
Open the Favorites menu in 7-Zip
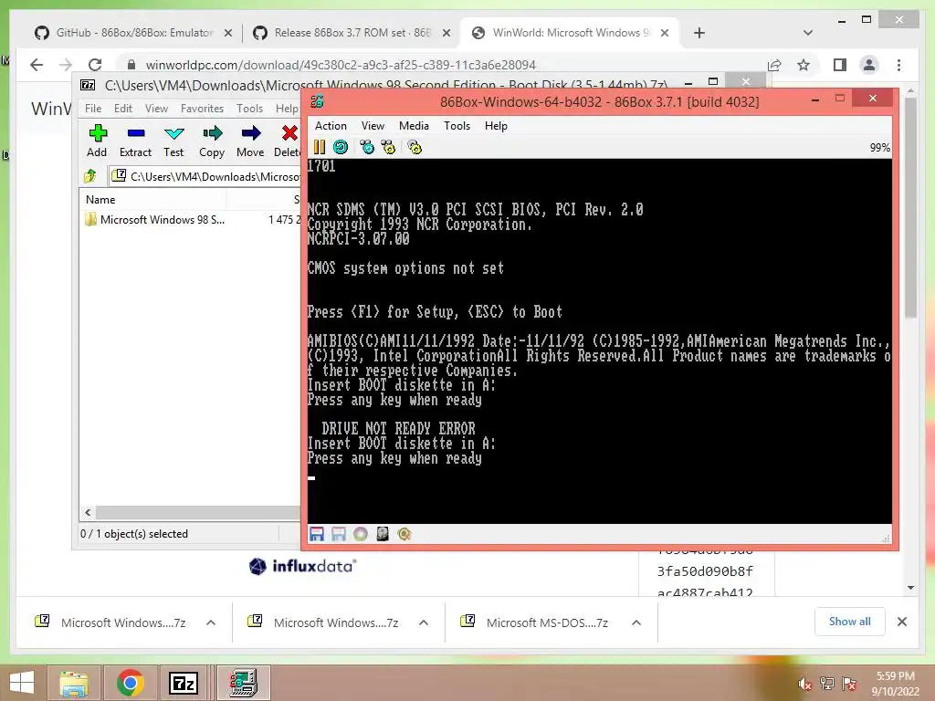click(x=202, y=108)
